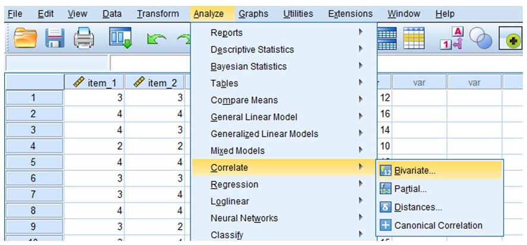Select Canonical Correlation entry
The width and height of the screenshot is (527, 245).
tap(440, 225)
